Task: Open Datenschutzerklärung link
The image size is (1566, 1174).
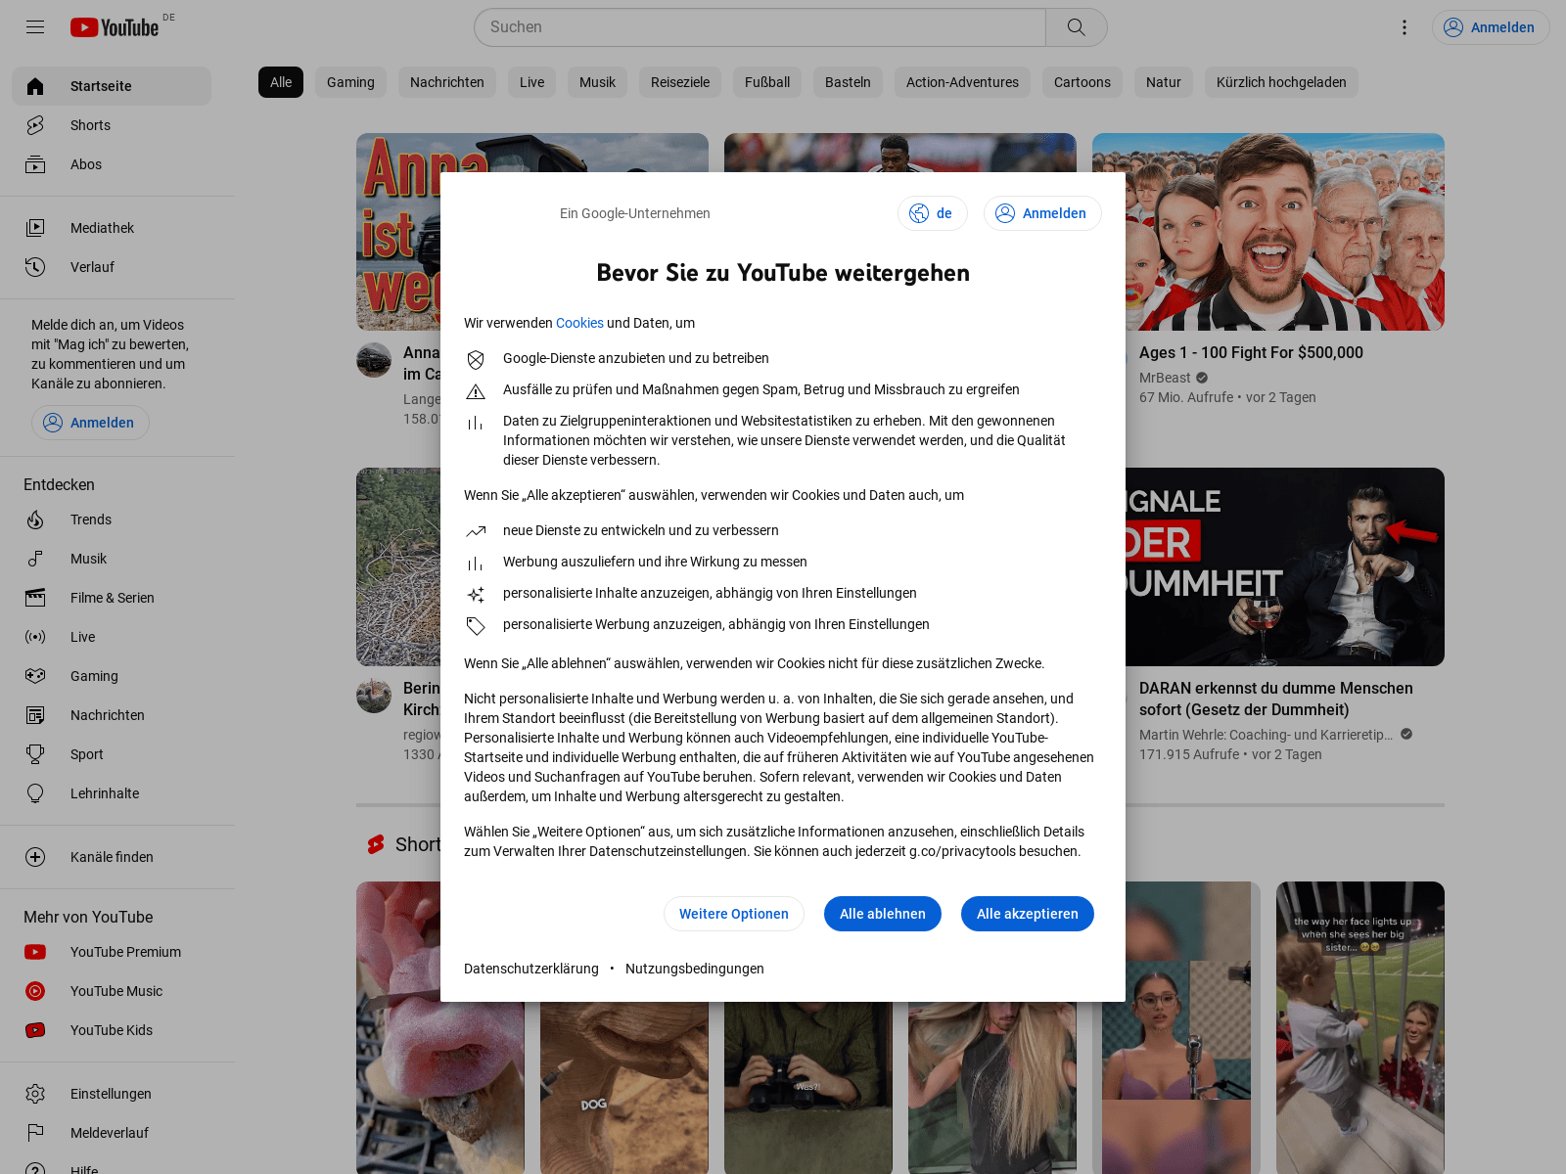Action: click(531, 969)
